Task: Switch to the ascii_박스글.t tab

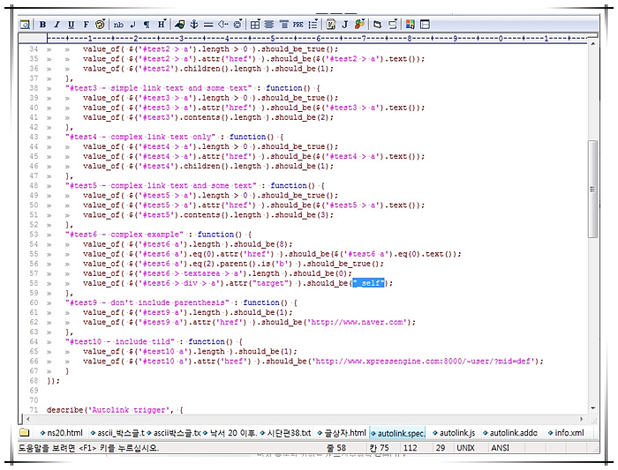Action: 117,433
